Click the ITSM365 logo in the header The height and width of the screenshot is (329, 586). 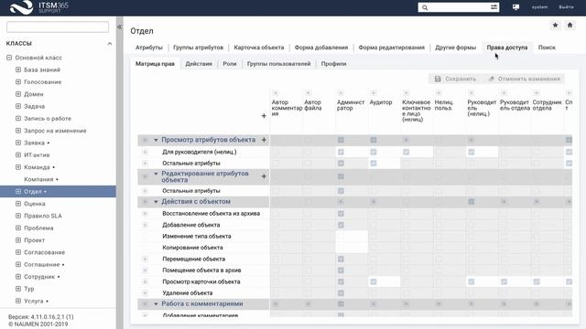coord(39,7)
